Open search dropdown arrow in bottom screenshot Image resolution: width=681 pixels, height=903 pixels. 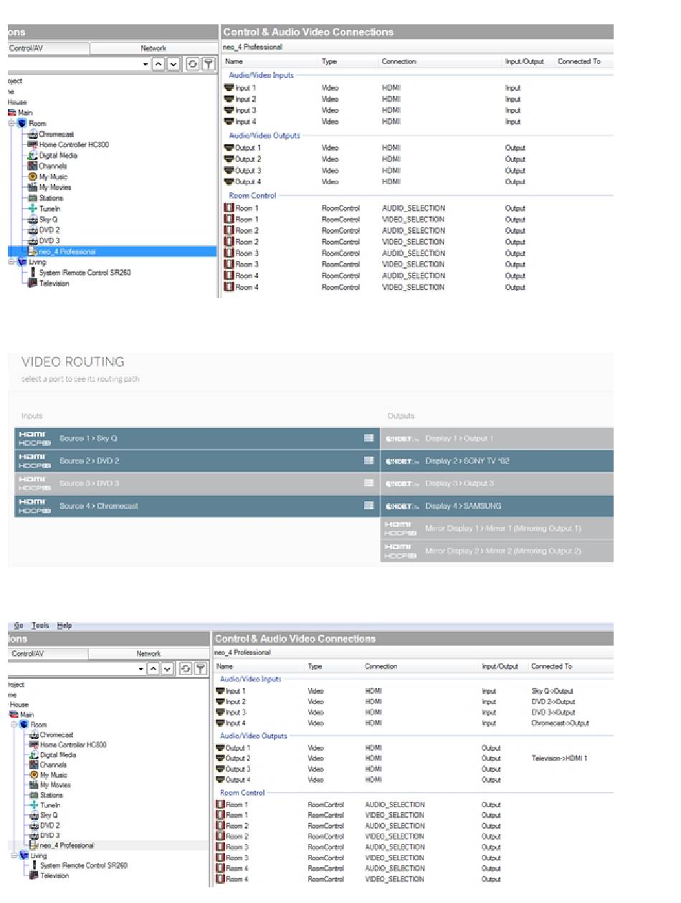(140, 669)
